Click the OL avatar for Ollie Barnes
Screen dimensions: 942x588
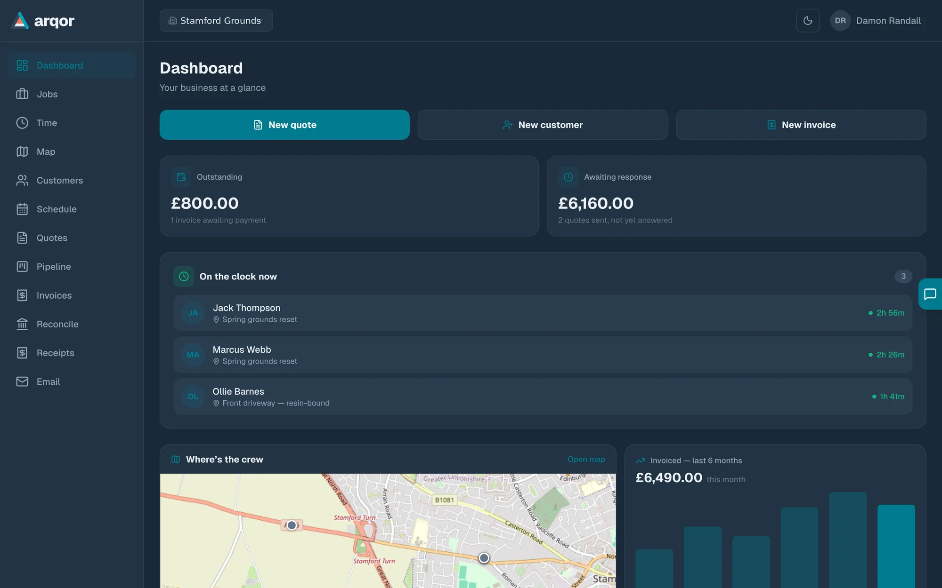[x=193, y=397]
